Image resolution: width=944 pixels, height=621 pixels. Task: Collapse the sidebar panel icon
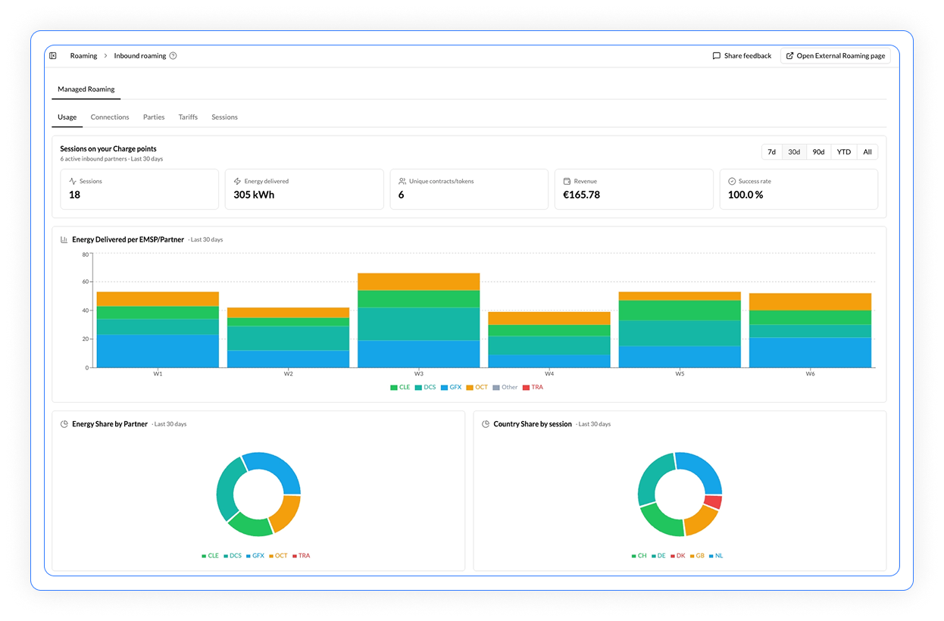pos(53,55)
